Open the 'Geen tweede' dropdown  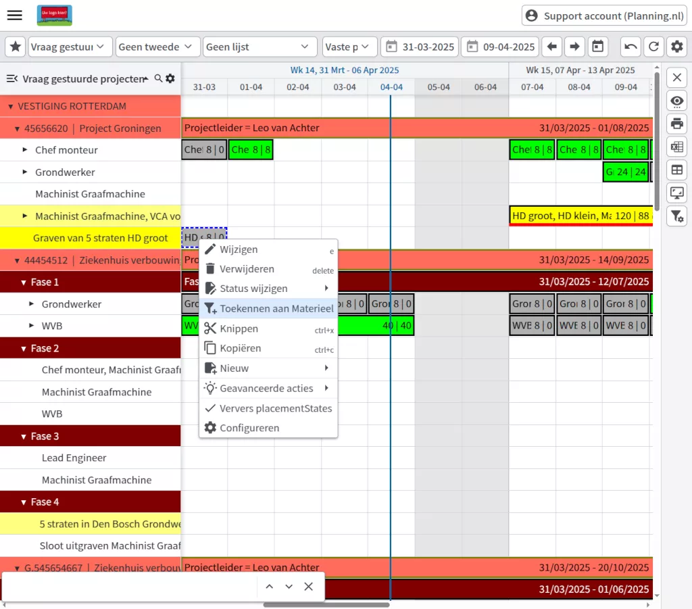click(x=158, y=47)
